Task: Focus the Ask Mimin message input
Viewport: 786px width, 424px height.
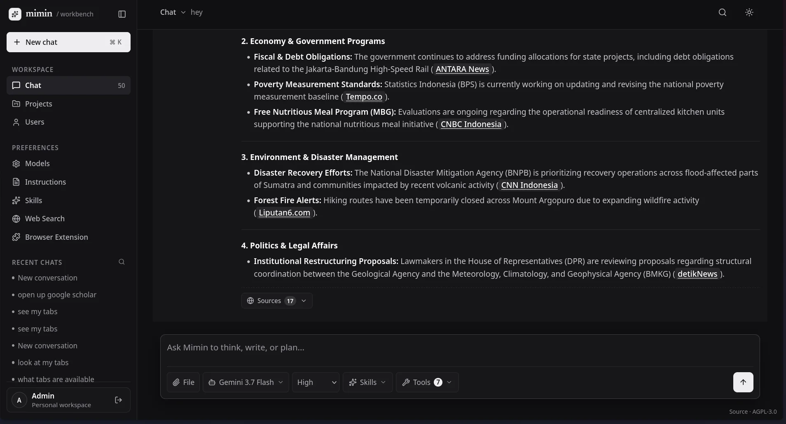Action: (460, 348)
